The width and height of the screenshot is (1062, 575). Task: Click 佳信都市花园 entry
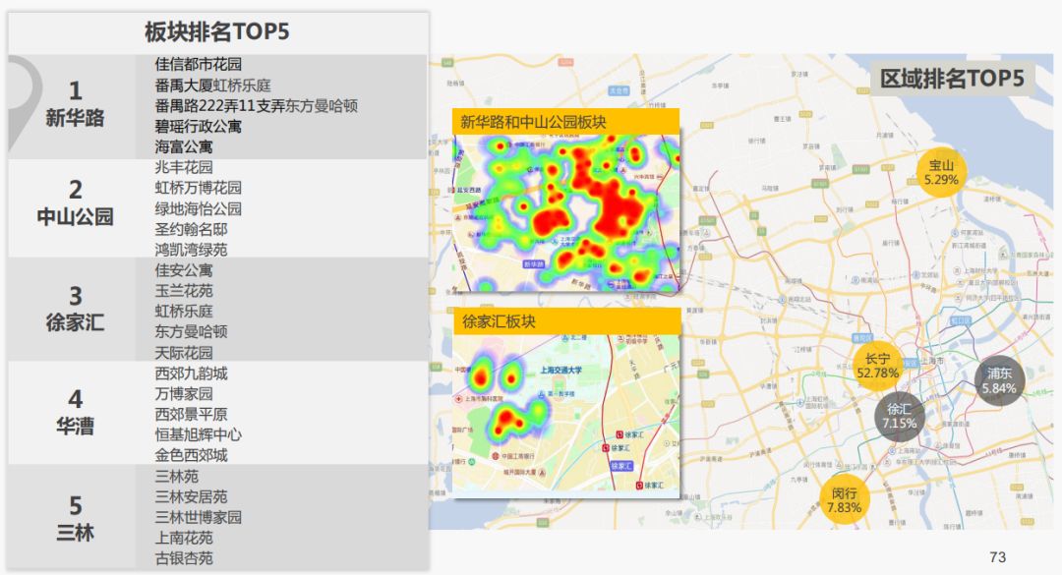pyautogui.click(x=199, y=64)
